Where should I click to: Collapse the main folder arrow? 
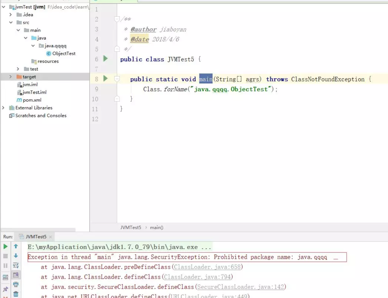pos(18,30)
